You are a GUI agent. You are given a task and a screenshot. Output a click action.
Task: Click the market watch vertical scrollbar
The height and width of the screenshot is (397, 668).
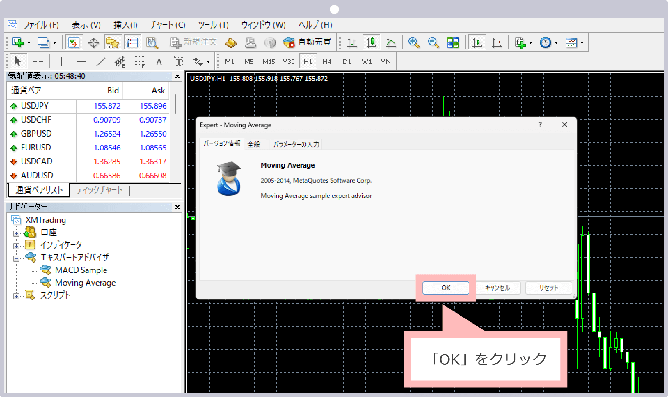(175, 104)
